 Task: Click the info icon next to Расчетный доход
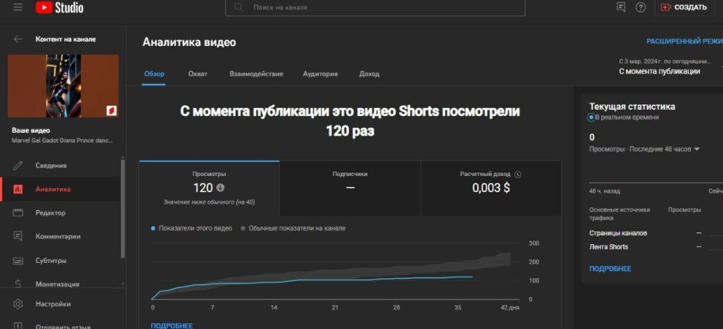pos(518,175)
